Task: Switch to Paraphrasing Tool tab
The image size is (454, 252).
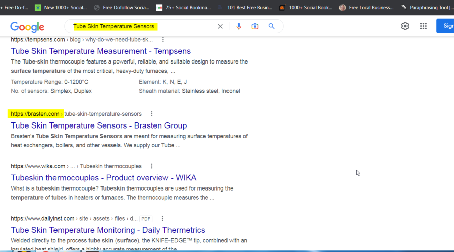Action: tap(426, 8)
